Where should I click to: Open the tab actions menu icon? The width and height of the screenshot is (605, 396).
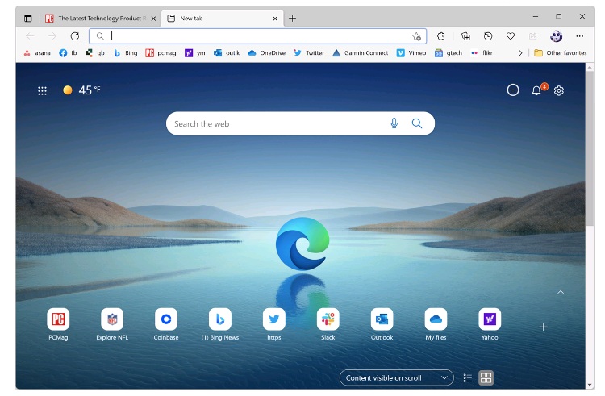(x=27, y=18)
